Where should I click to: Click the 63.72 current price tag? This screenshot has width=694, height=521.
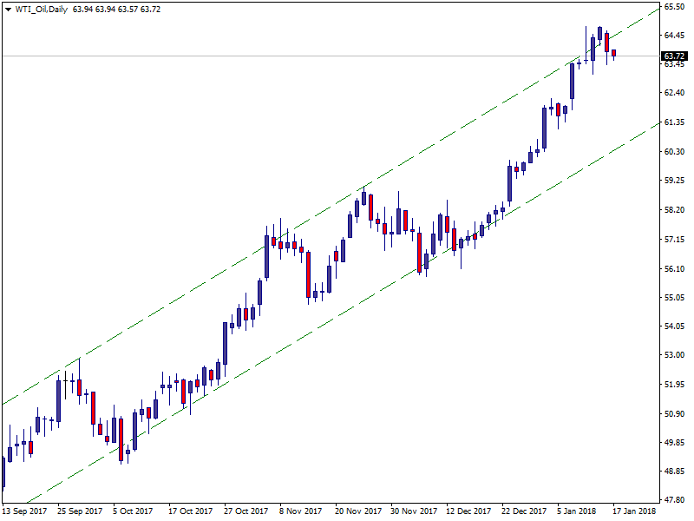pos(674,56)
